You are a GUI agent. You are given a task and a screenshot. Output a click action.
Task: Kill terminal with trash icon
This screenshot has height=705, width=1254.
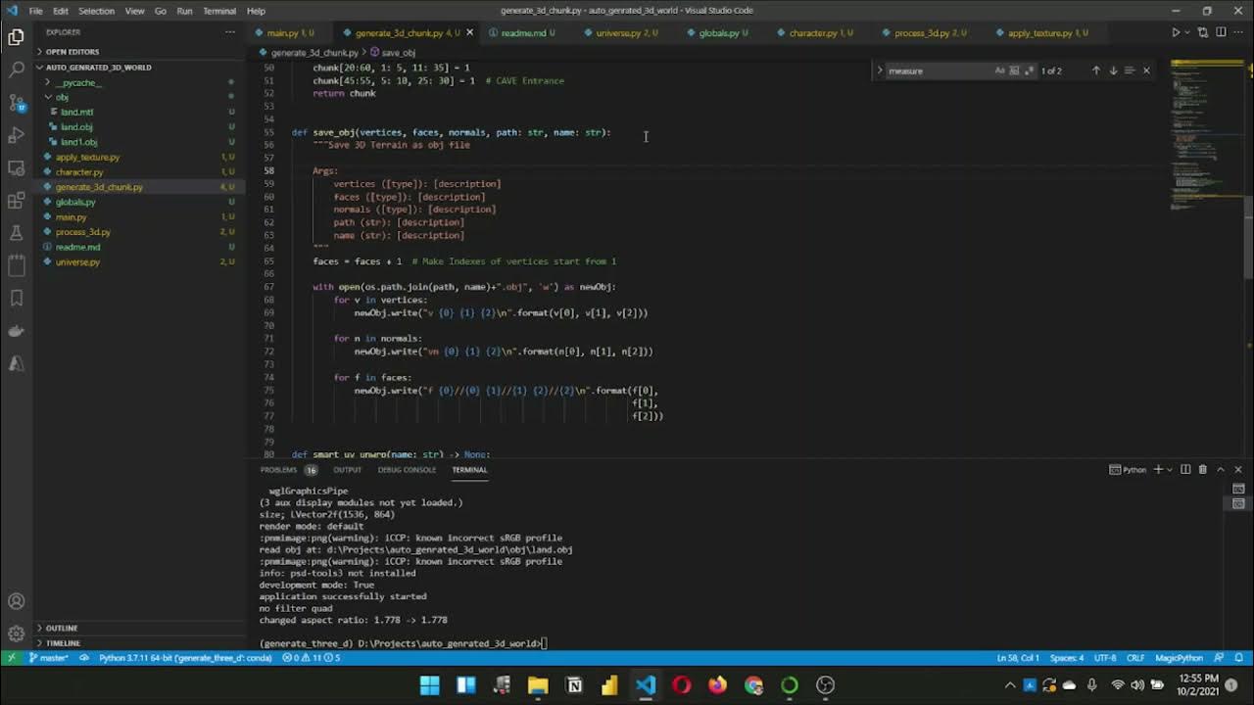1203,470
